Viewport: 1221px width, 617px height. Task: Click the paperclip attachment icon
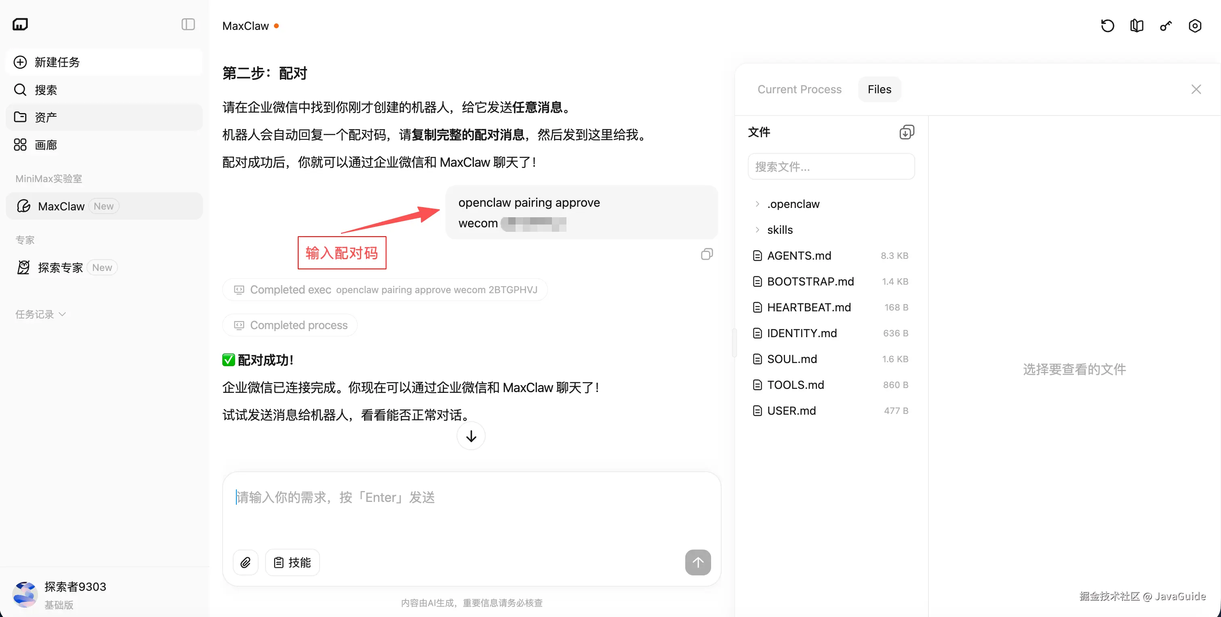click(x=246, y=562)
